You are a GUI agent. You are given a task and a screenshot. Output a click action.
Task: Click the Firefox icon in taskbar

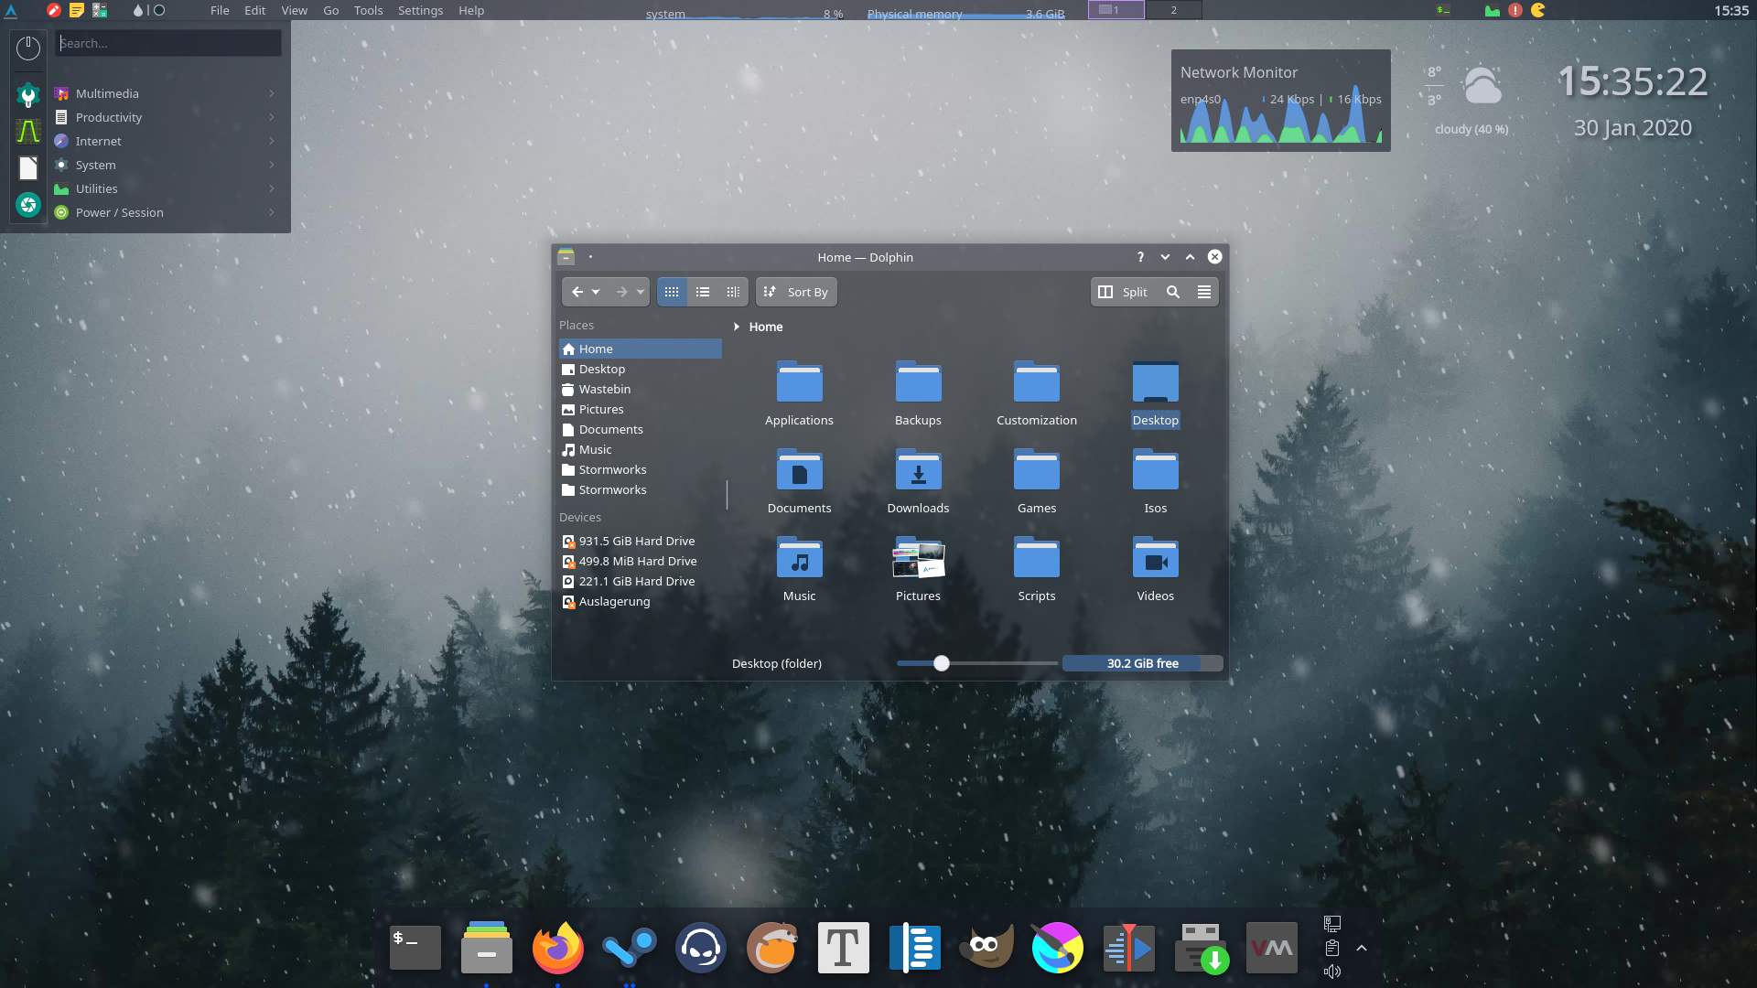(557, 948)
